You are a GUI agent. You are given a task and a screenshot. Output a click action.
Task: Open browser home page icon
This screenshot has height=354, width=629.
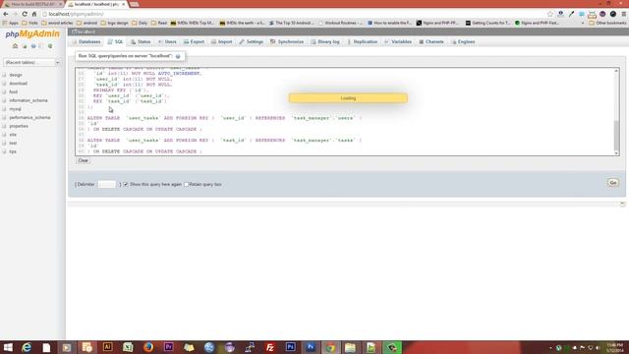point(34,14)
